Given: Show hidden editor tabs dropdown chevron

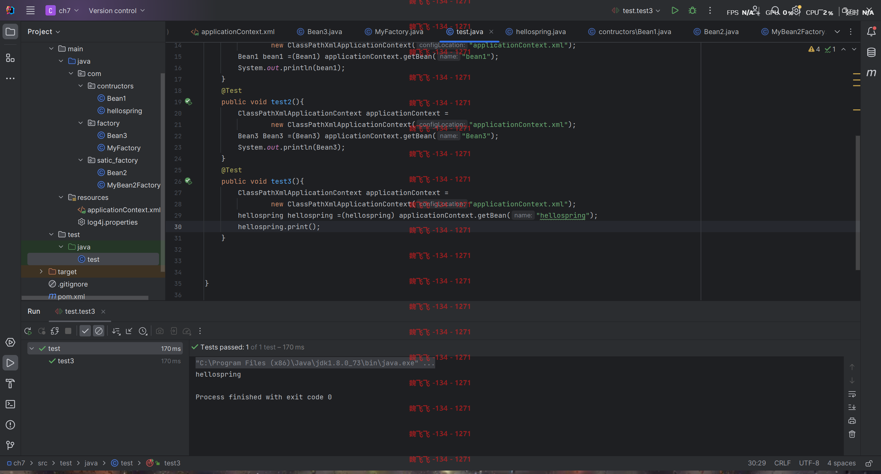Looking at the screenshot, I should [837, 32].
